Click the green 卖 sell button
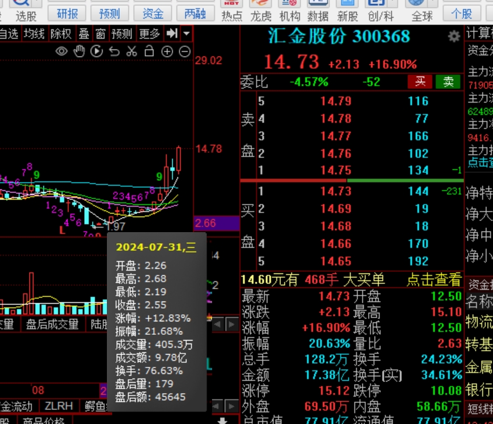This screenshot has height=424, width=493. tap(448, 82)
